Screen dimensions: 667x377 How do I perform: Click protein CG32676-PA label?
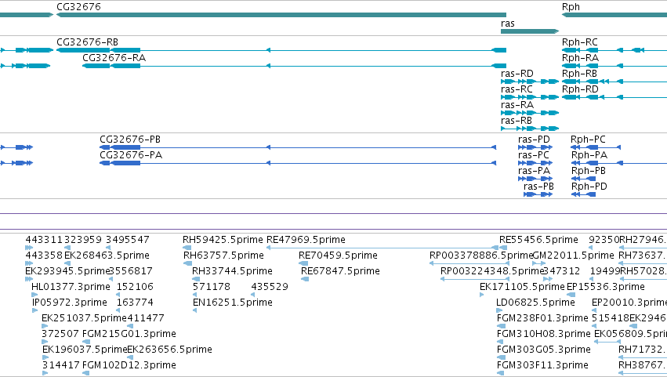click(131, 155)
